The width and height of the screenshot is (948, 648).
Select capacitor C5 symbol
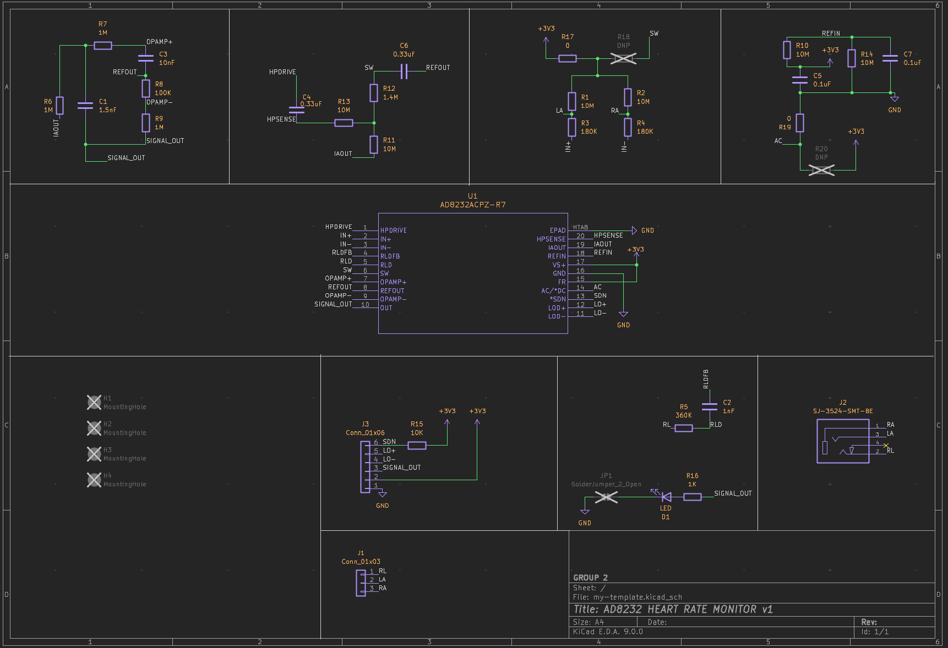[x=800, y=80]
